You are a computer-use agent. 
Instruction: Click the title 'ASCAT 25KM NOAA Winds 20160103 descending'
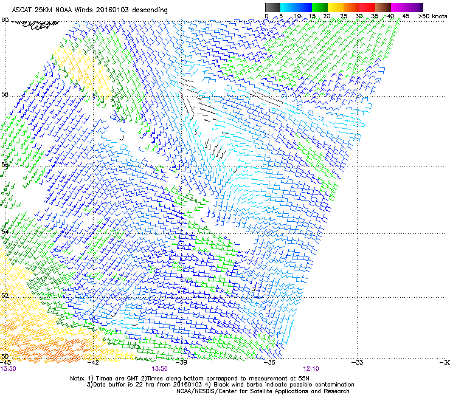[89, 10]
